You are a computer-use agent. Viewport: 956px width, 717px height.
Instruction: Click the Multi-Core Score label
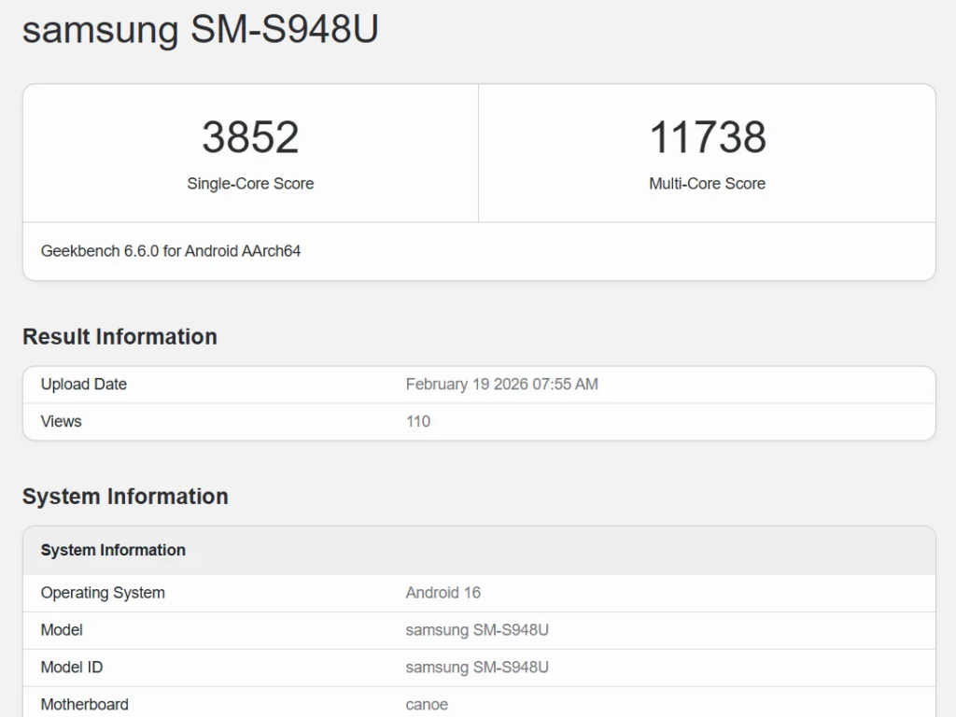tap(707, 184)
